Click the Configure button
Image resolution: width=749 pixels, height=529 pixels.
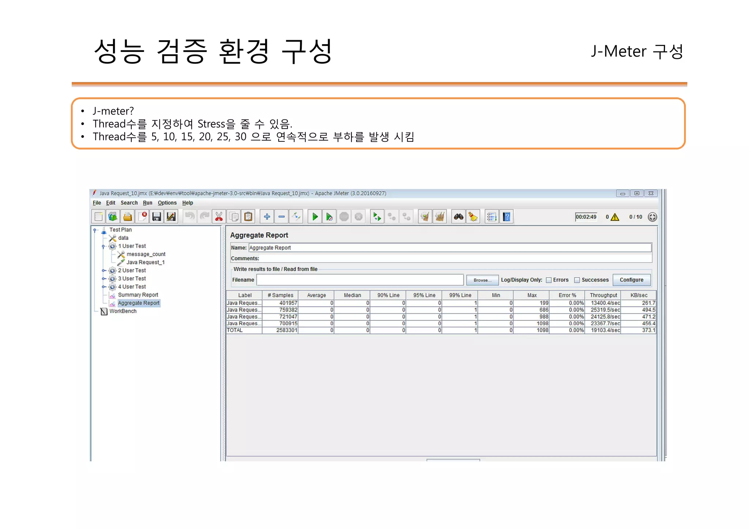(x=631, y=280)
